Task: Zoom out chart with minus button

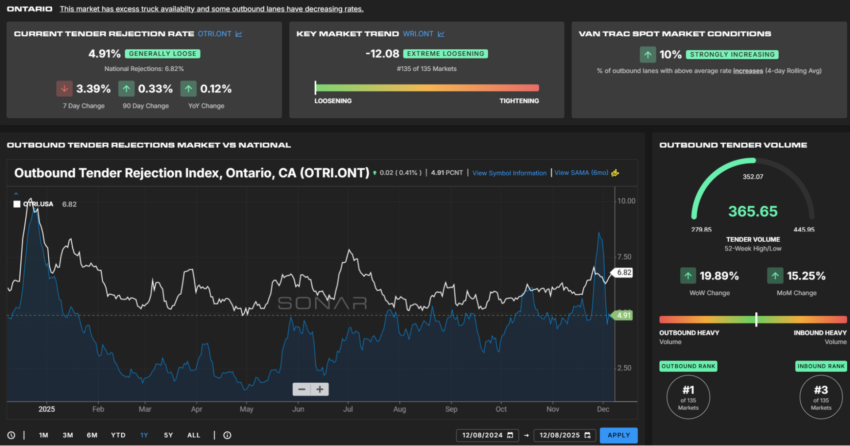Action: pos(301,389)
